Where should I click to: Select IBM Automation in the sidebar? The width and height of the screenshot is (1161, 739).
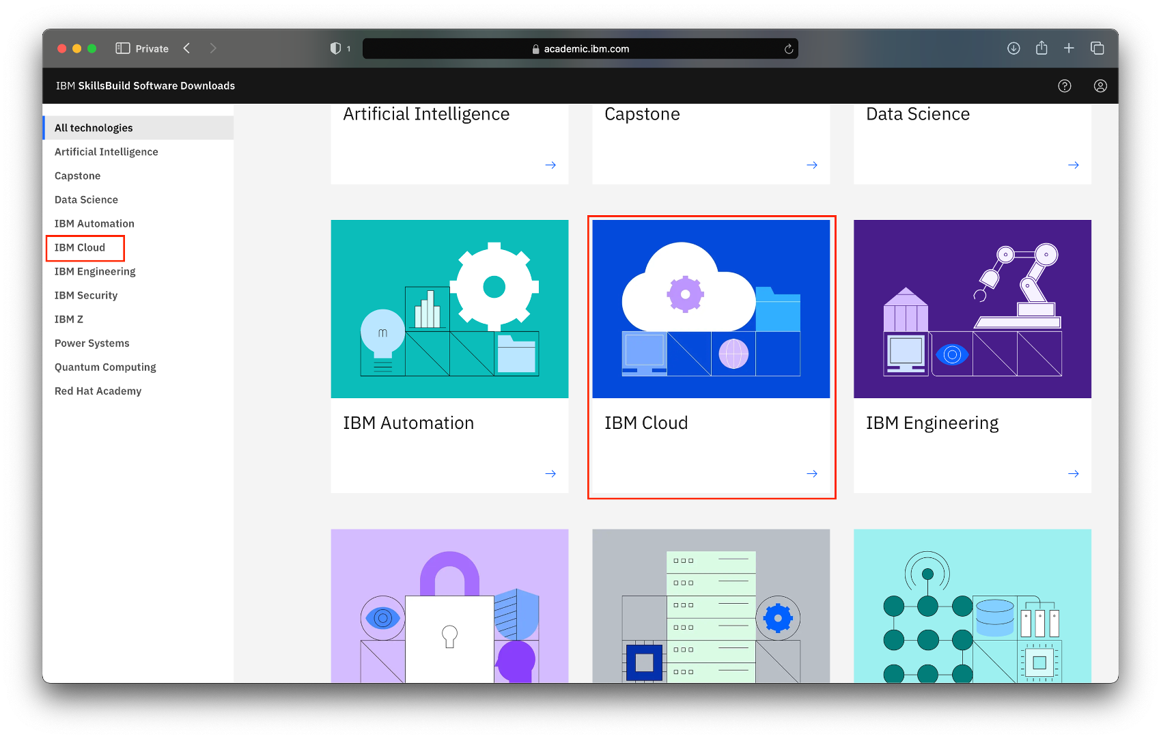click(x=139, y=223)
